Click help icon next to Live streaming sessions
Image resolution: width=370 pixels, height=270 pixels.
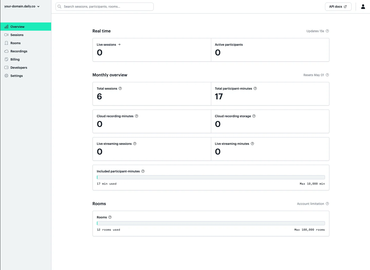pos(135,144)
